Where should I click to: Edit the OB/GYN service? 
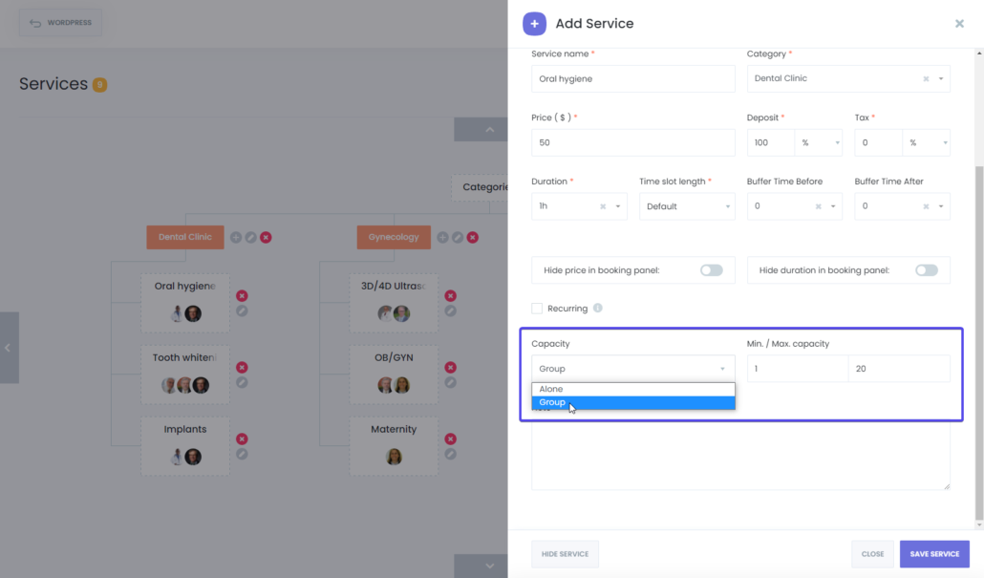click(451, 382)
